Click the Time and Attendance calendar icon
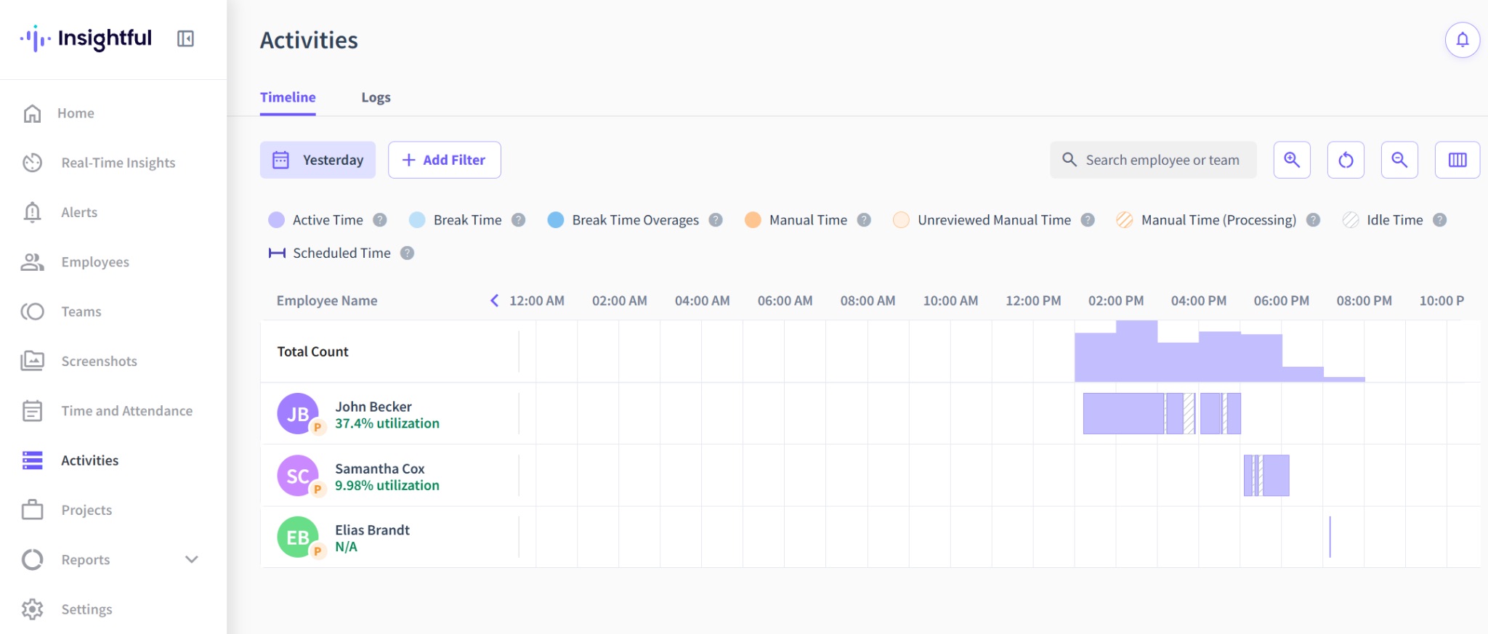Viewport: 1488px width, 634px height. [32, 411]
